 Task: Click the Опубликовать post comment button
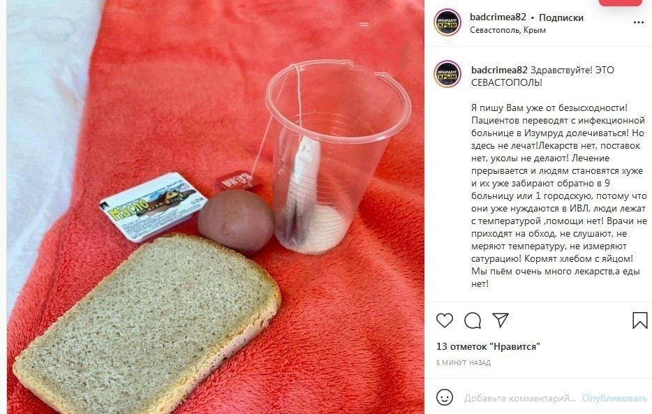(614, 398)
